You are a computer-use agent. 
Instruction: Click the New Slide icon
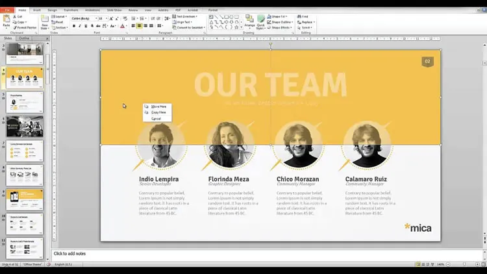[x=45, y=19]
